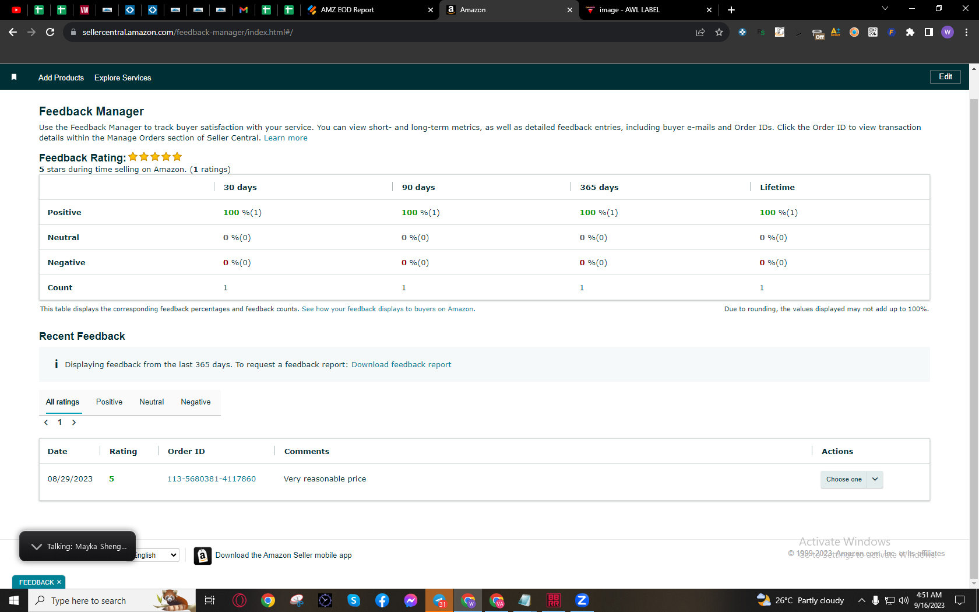This screenshot has width=979, height=612.
Task: Switch to the image - AWL LABEL tab
Action: point(648,10)
